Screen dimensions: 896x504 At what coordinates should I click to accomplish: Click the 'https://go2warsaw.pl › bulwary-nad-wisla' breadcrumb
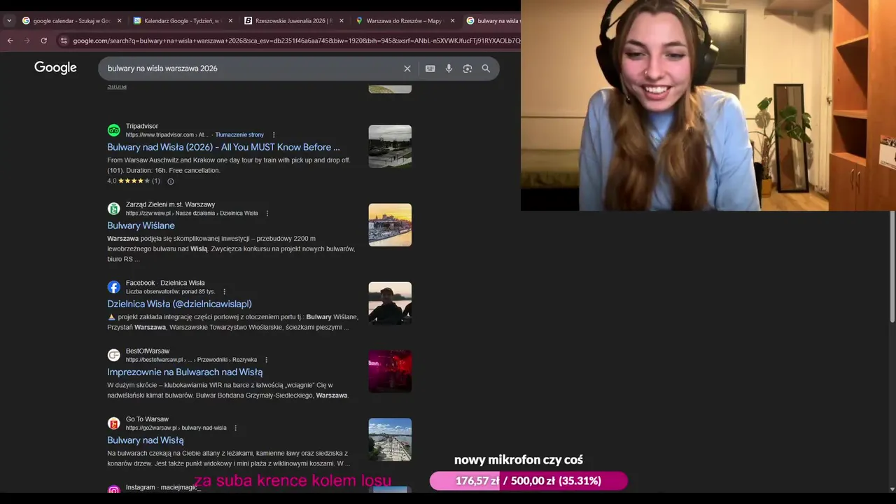tap(176, 428)
